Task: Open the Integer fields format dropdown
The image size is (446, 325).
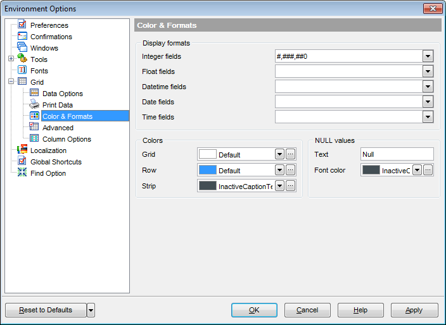Action: point(428,56)
